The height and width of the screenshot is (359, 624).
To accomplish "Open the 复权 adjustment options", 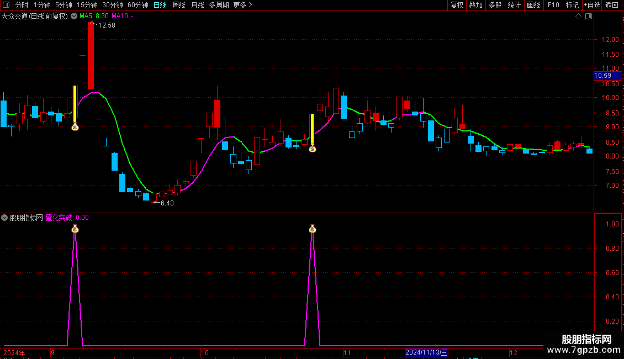I will (457, 5).
